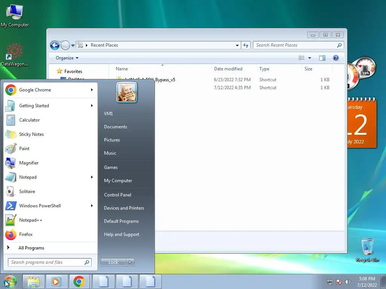Viewport: 386px width, 289px height.
Task: Sort by Size column header
Action: click(x=317, y=69)
